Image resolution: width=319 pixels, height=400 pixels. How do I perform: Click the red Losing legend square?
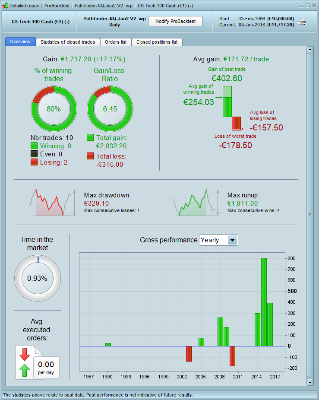coord(34,162)
